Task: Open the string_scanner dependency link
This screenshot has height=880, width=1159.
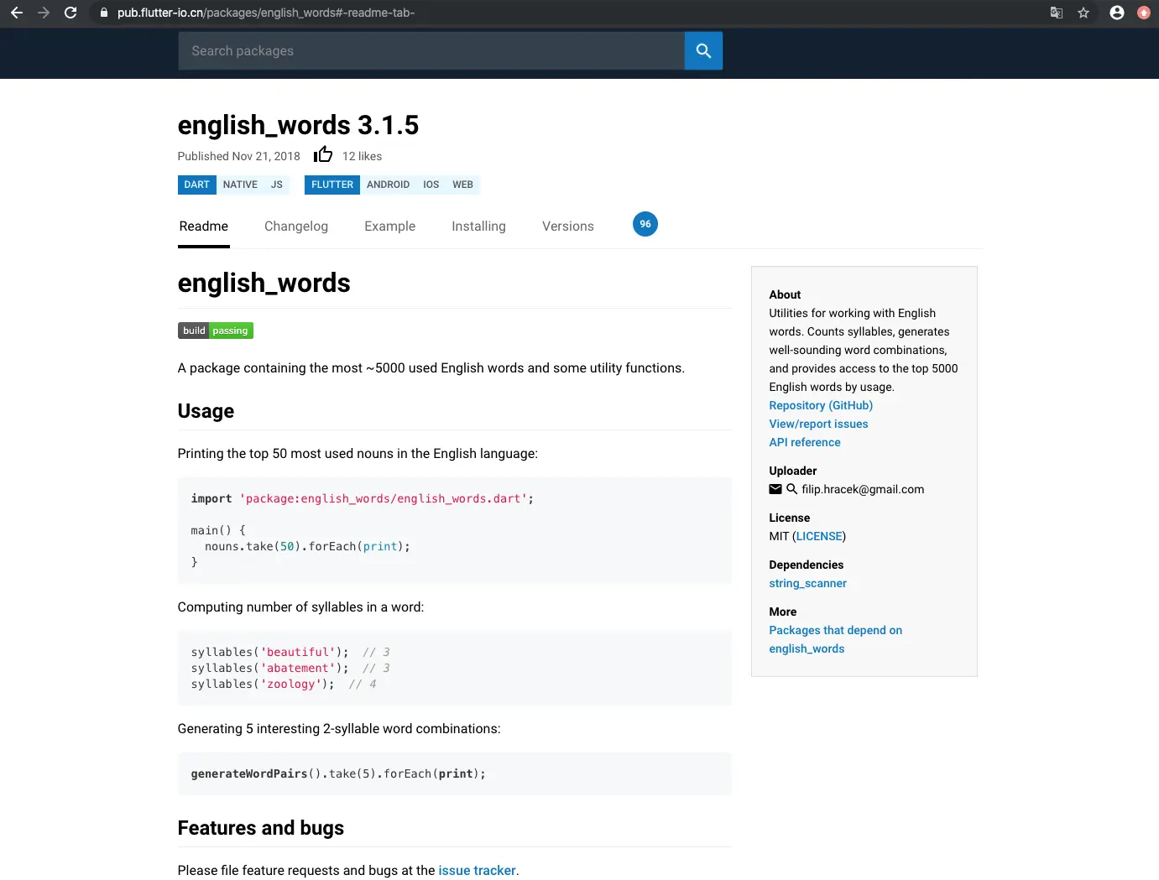Action: tap(807, 583)
